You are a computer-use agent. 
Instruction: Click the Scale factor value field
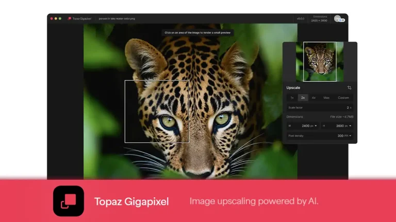point(320,107)
